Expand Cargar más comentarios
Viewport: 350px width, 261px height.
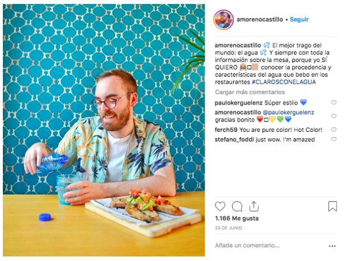(x=250, y=92)
